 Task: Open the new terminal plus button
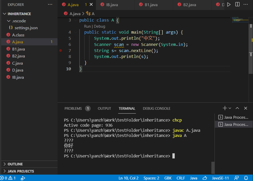click(225, 108)
